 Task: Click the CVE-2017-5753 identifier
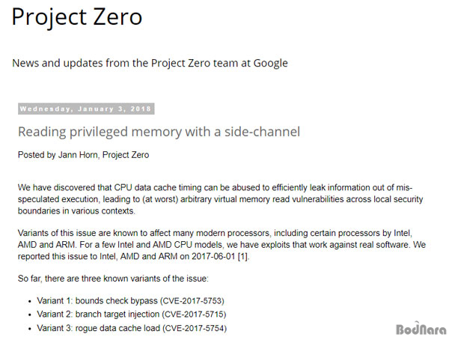pyautogui.click(x=192, y=301)
